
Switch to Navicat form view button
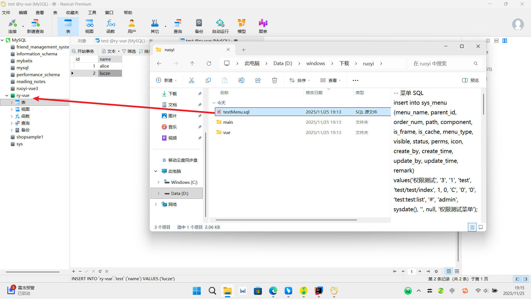(457, 271)
